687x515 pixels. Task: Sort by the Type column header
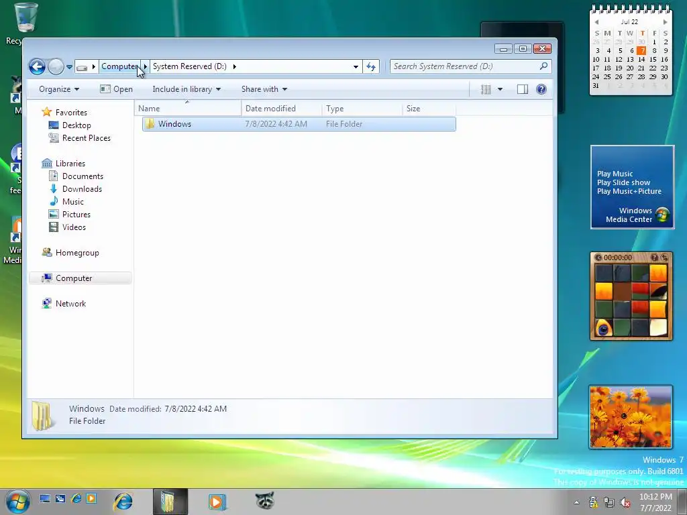point(362,109)
